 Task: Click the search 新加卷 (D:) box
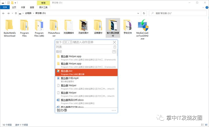[x=178, y=13]
